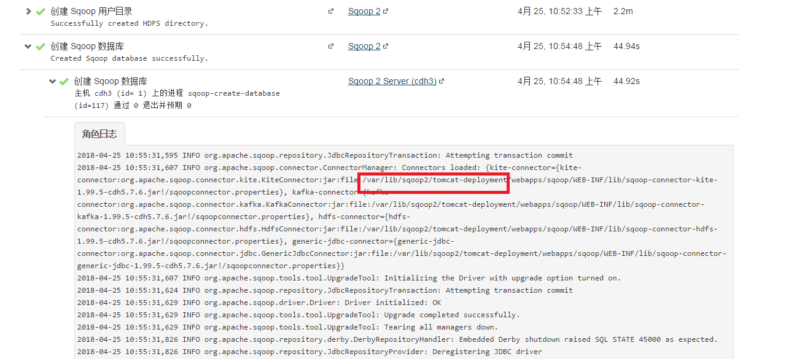Viewport: 786px width, 359px height.
Task: Click green checkmark for parent 创建 Sqoop 数据库
Action: [x=41, y=47]
